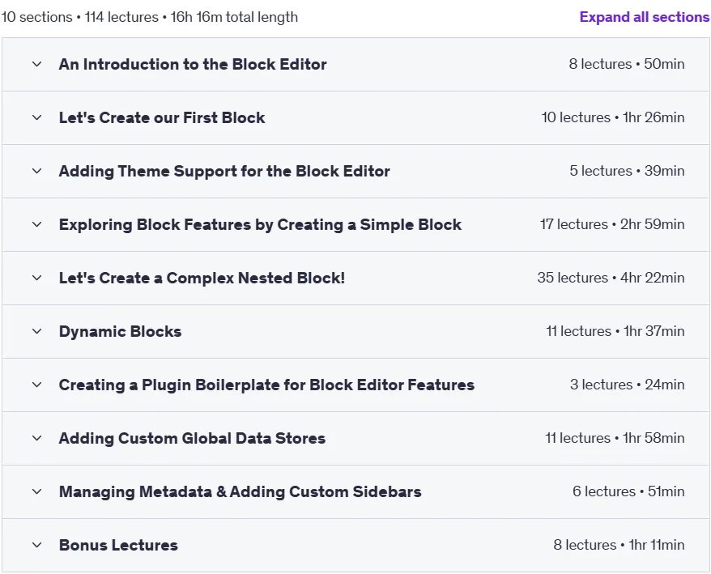The width and height of the screenshot is (711, 574).
Task: Expand Let's Create a Complex Nested Block! heading
Action: pyautogui.click(x=202, y=278)
